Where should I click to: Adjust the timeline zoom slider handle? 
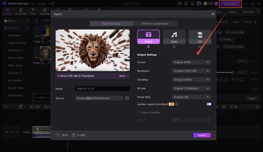tap(236, 107)
